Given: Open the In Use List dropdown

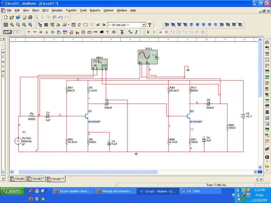Looking at the screenshot, I should [144, 25].
